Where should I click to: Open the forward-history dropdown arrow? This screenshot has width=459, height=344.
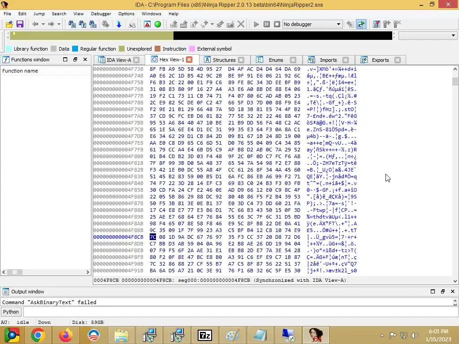(59, 24)
